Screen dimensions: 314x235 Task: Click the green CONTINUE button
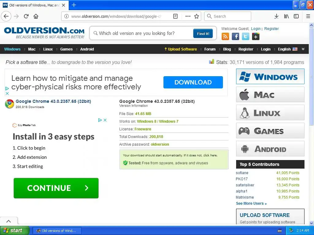[x=56, y=188]
